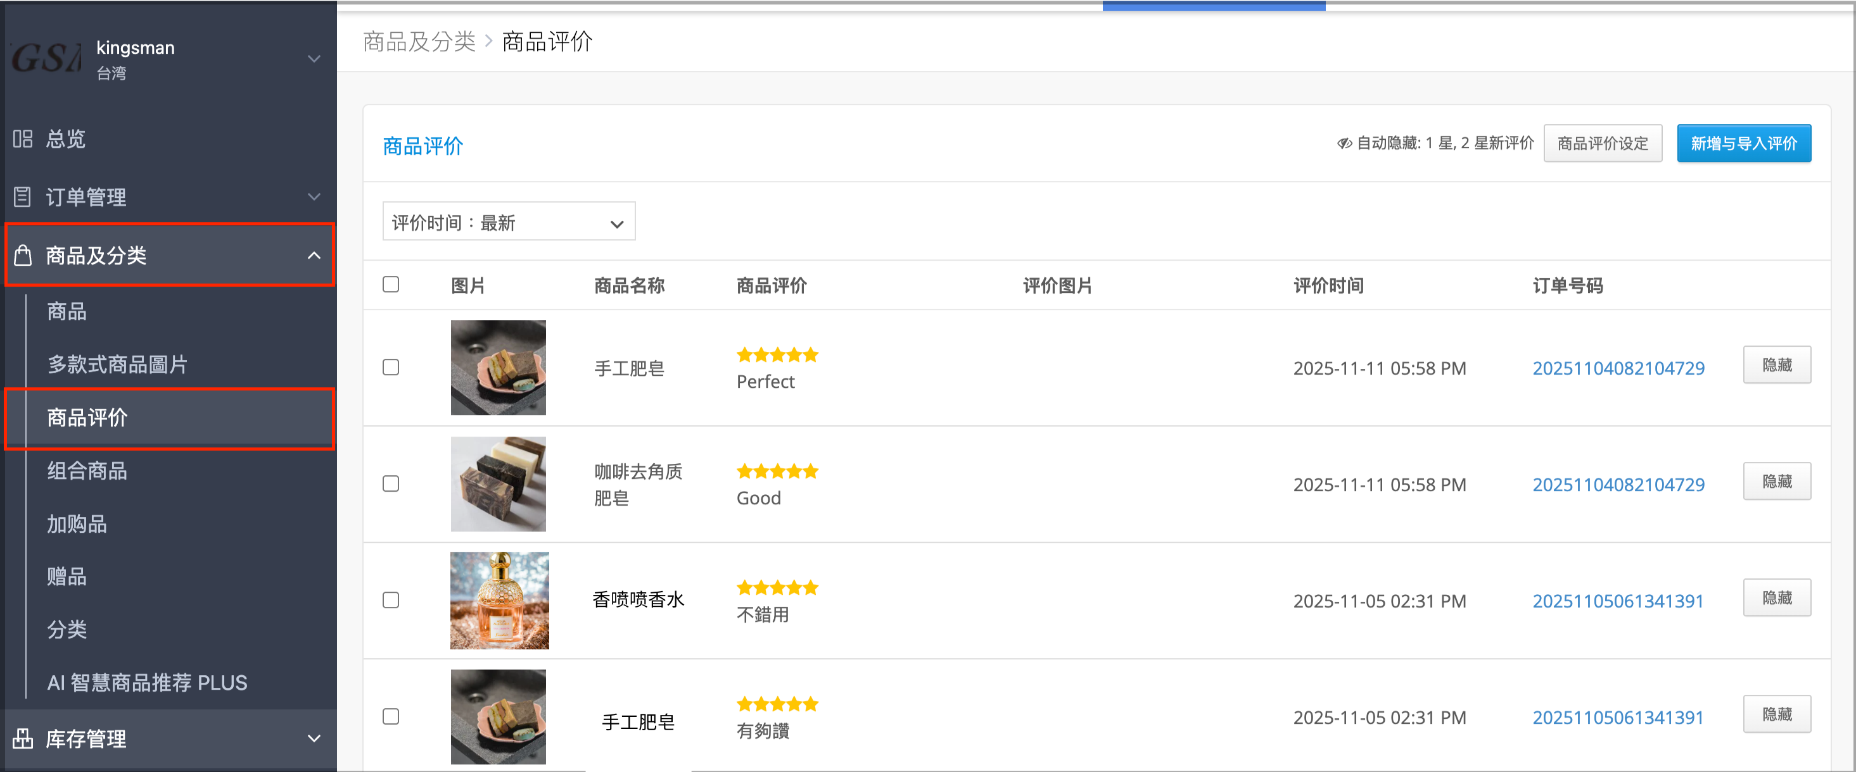
Task: Click the five-star rating of the 有夠讚 review
Action: pos(777,704)
